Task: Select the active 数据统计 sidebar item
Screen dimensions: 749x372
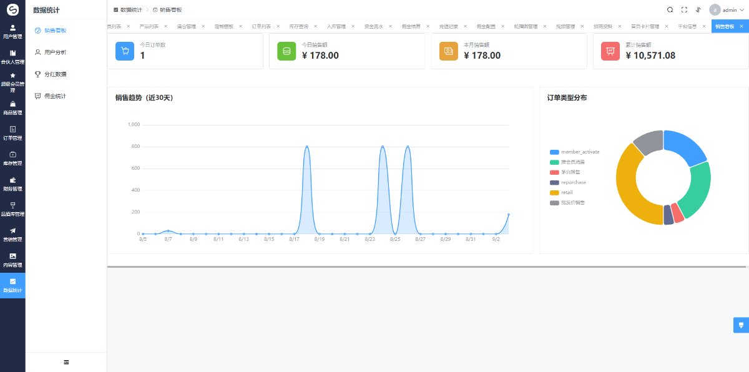Action: pyautogui.click(x=12, y=285)
